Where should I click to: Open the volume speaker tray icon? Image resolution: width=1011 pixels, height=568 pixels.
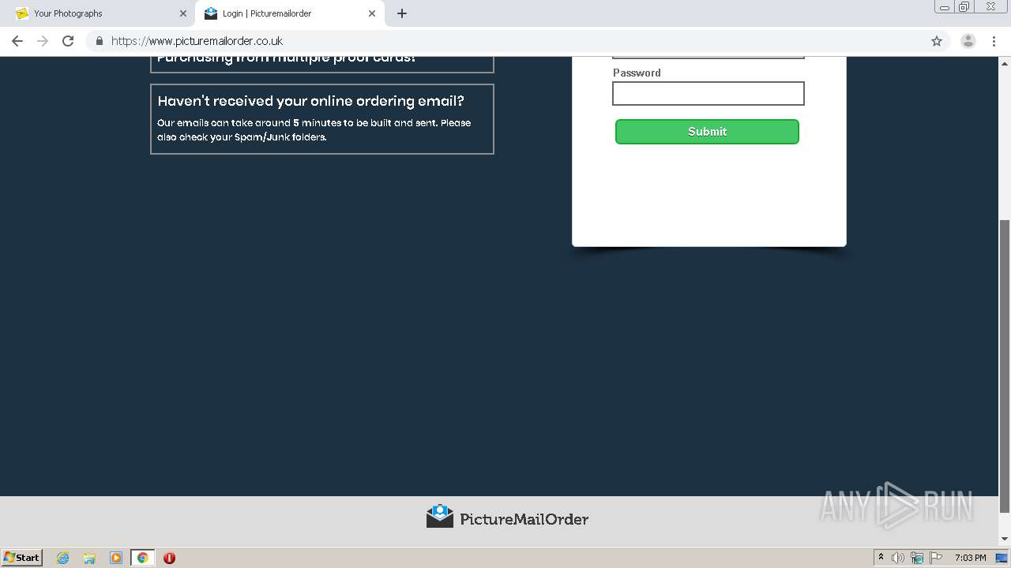pos(898,558)
